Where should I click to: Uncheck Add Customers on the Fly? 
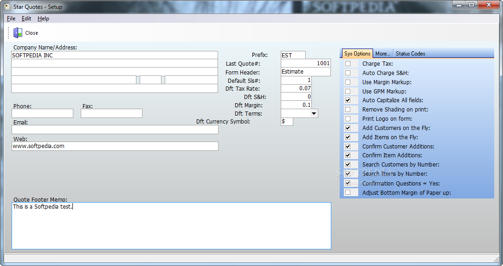348,128
